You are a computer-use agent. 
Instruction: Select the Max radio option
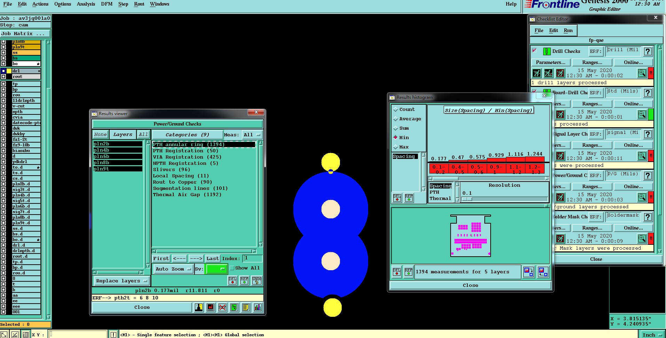click(x=396, y=147)
